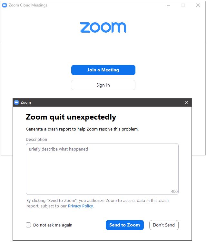Enable the "Do not ask me again" checkbox
Image resolution: width=207 pixels, height=242 pixels.
point(28,225)
